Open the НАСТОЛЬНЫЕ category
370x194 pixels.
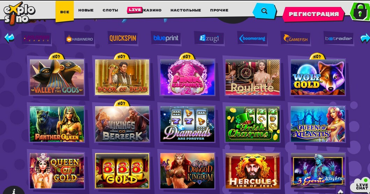pos(186,10)
